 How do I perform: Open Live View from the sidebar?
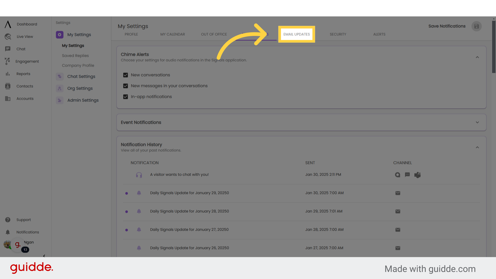[x=25, y=36]
